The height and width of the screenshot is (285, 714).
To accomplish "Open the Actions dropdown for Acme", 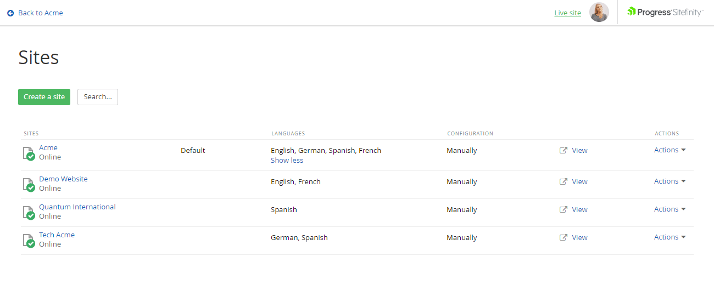I will tap(670, 150).
